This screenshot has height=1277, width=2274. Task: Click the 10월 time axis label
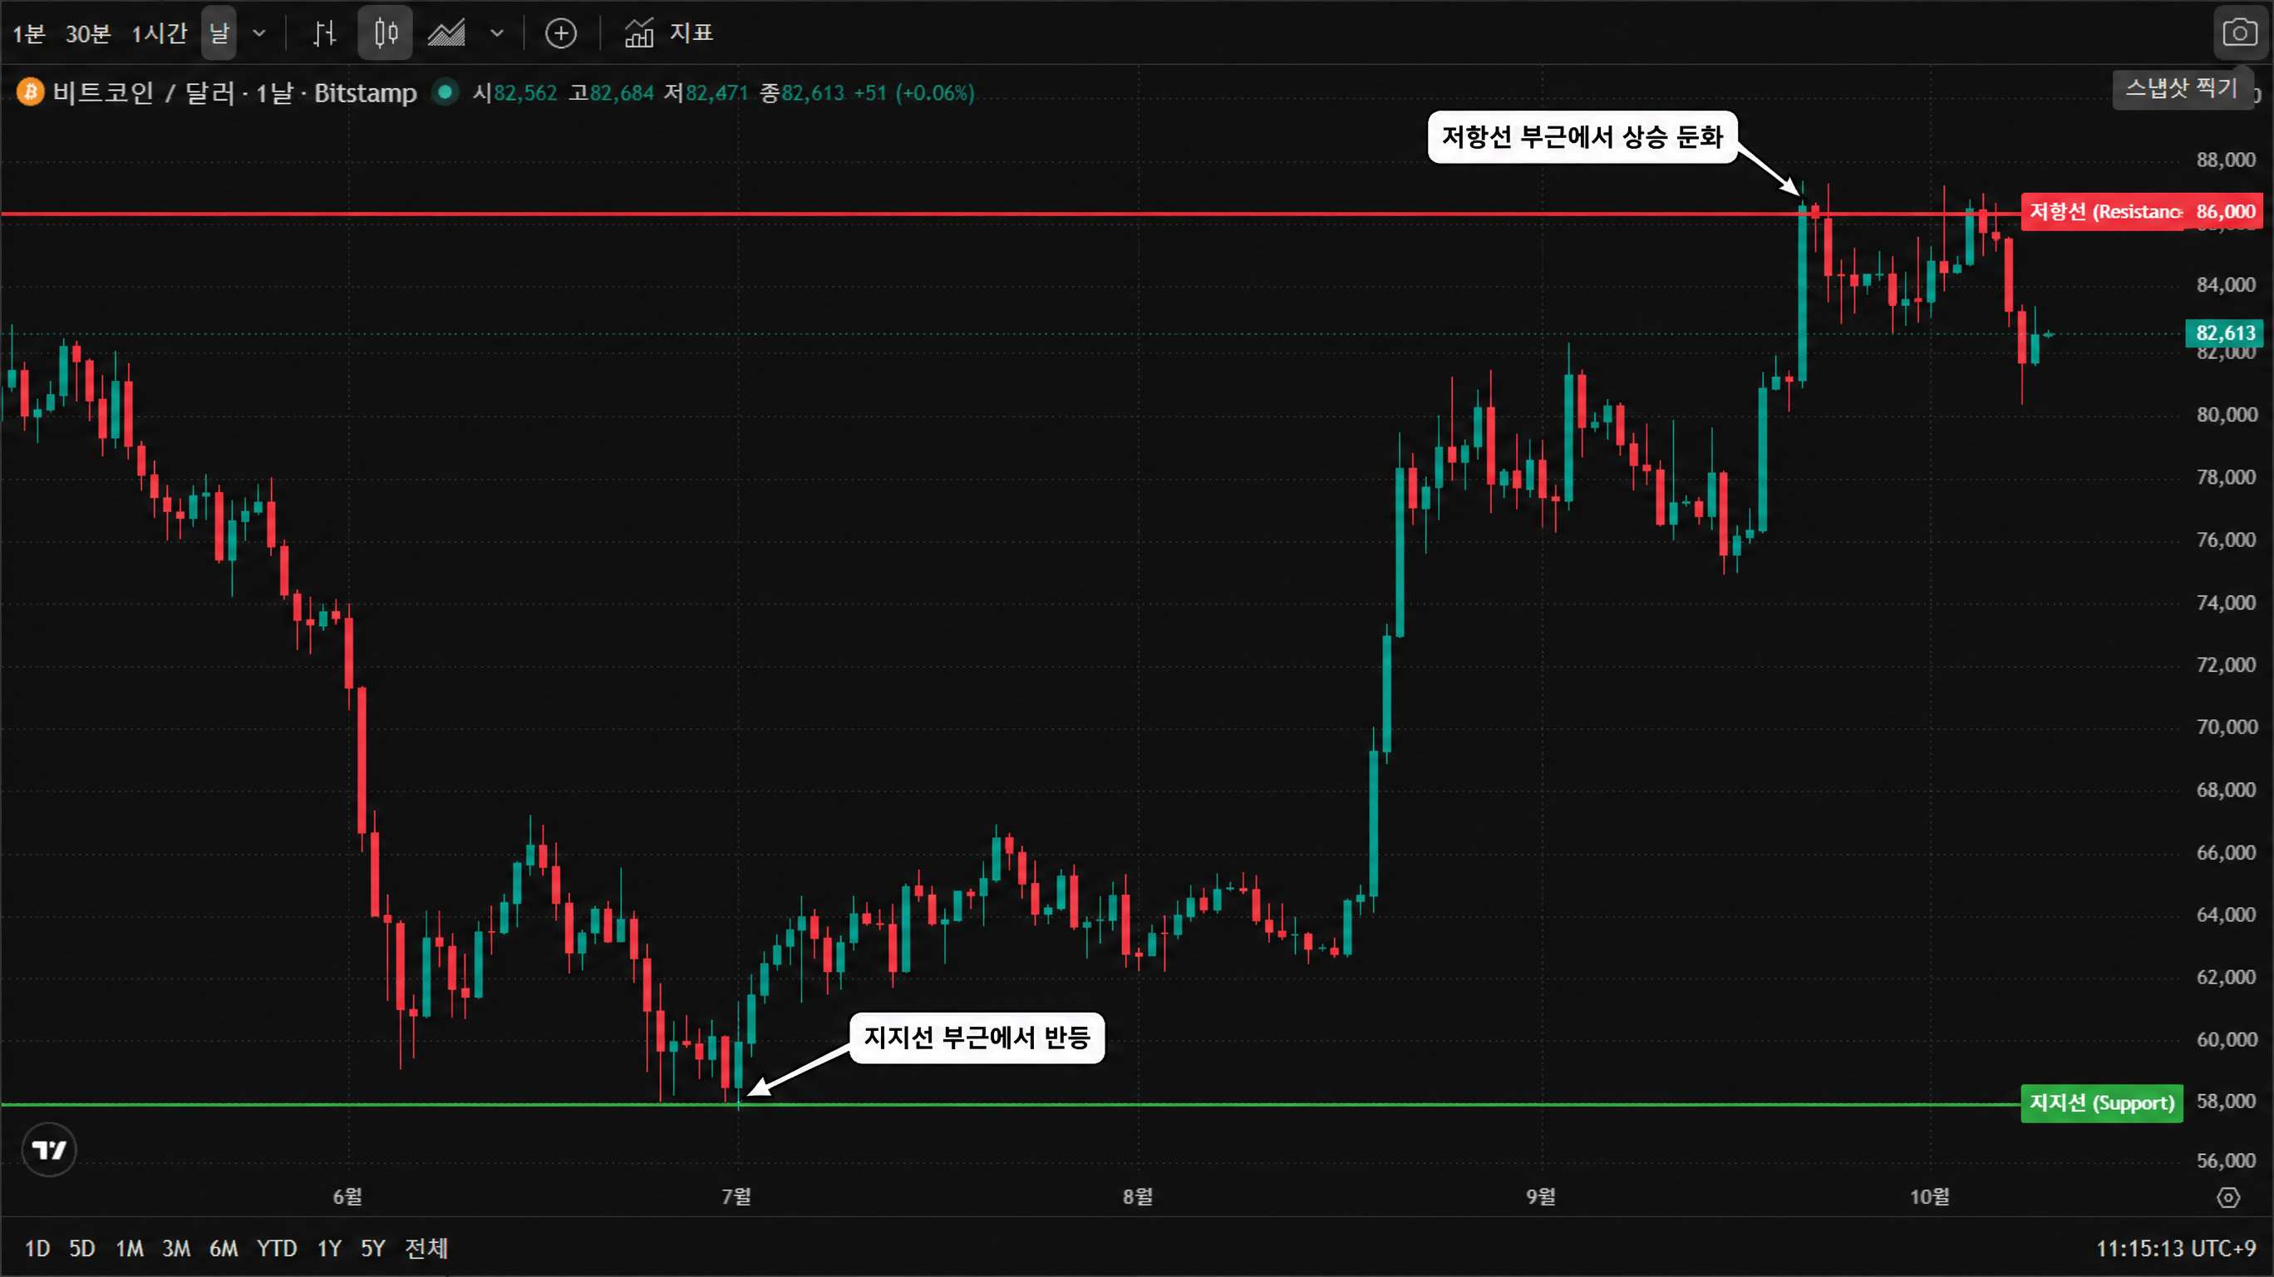tap(1930, 1196)
